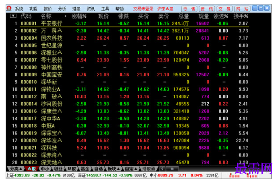Open the 帮助 menu
Image resolution: width=280 pixels, height=181 pixels.
click(119, 9)
